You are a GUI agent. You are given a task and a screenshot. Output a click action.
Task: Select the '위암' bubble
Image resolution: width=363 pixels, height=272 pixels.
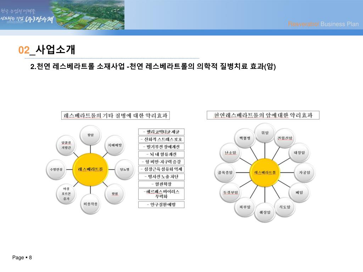click(x=265, y=133)
